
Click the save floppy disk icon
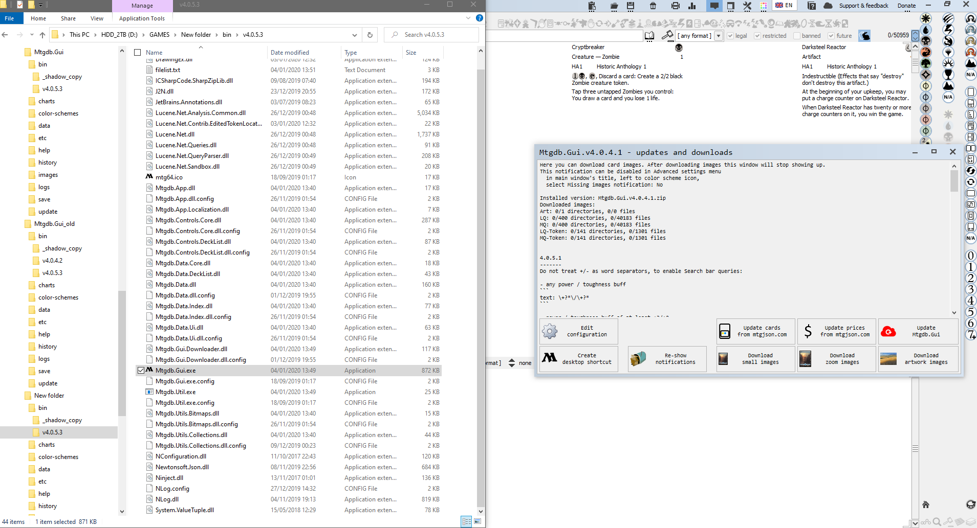(631, 6)
